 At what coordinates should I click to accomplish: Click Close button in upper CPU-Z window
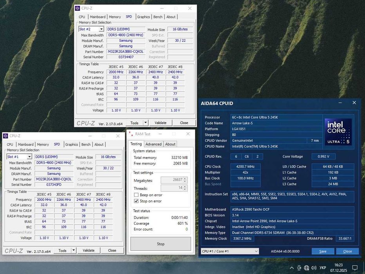coord(184,123)
